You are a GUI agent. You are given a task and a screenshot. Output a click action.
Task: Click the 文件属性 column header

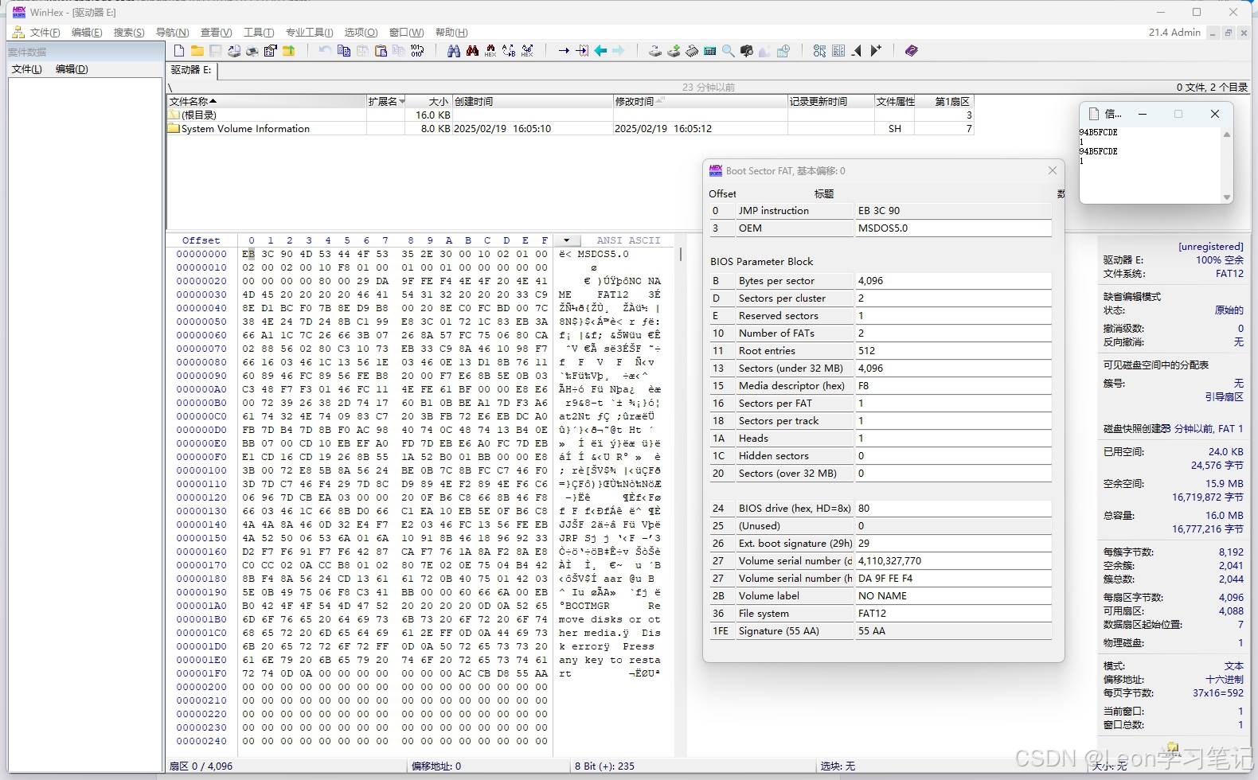[895, 102]
